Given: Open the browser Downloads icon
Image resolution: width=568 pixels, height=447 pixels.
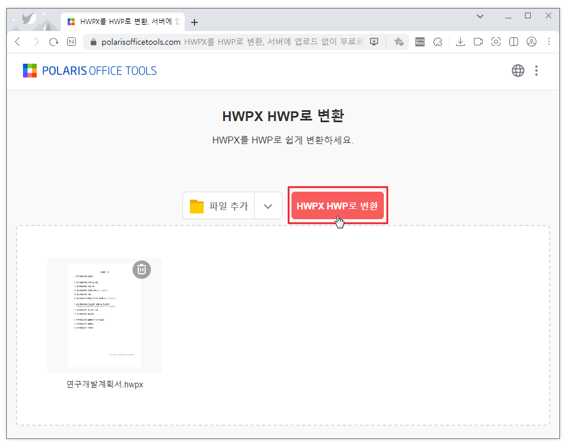Looking at the screenshot, I should tap(460, 41).
